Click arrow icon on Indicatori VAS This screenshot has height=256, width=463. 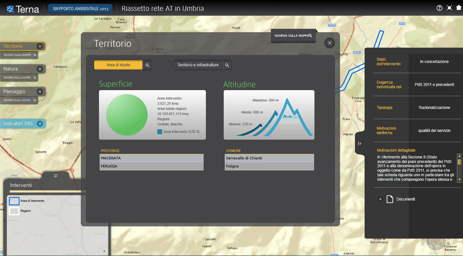click(x=40, y=123)
